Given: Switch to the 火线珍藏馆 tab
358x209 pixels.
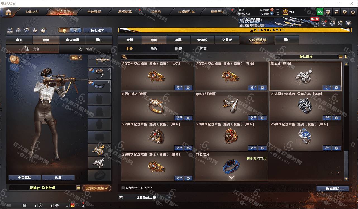Looking at the screenshot, I should [257, 40].
